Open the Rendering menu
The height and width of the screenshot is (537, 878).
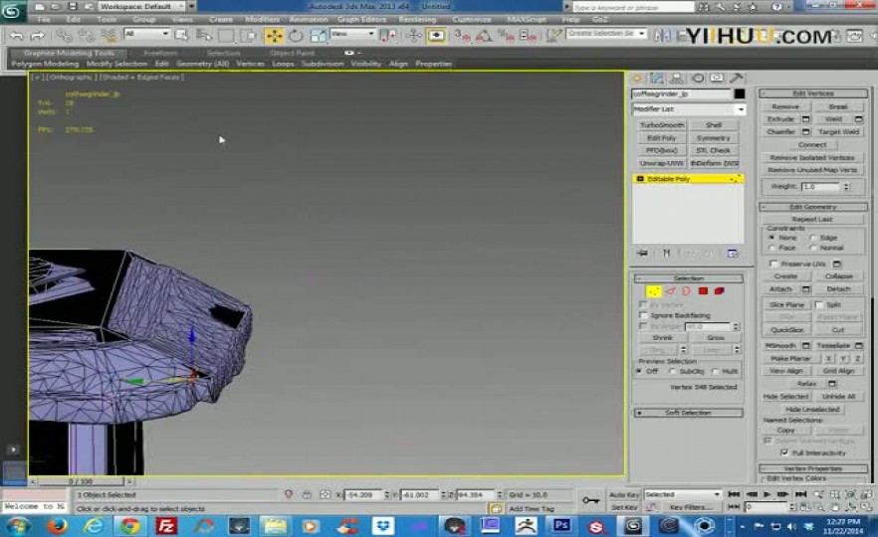click(x=417, y=20)
